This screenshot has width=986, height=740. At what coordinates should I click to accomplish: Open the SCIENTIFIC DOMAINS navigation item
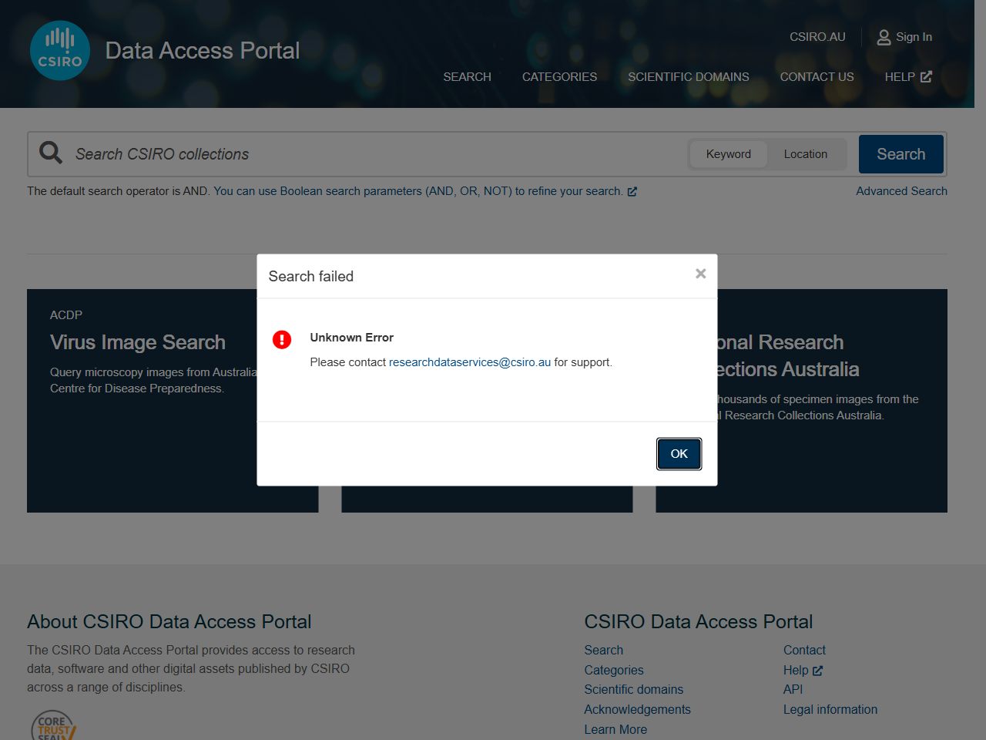[689, 76]
